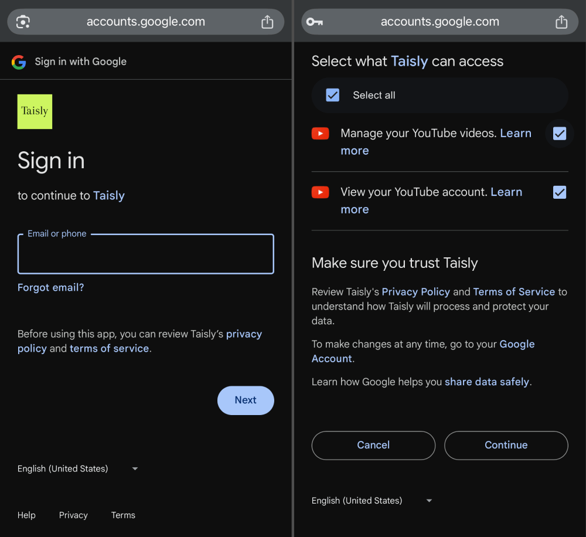Screen dimensions: 586x537
Task: Click the Cancel button
Action: pyautogui.click(x=373, y=445)
